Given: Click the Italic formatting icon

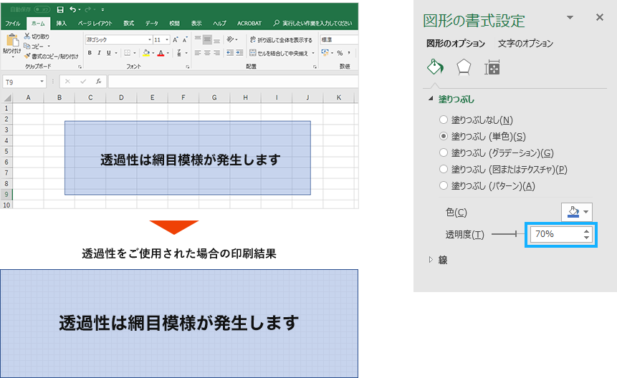Looking at the screenshot, I should coord(99,53).
